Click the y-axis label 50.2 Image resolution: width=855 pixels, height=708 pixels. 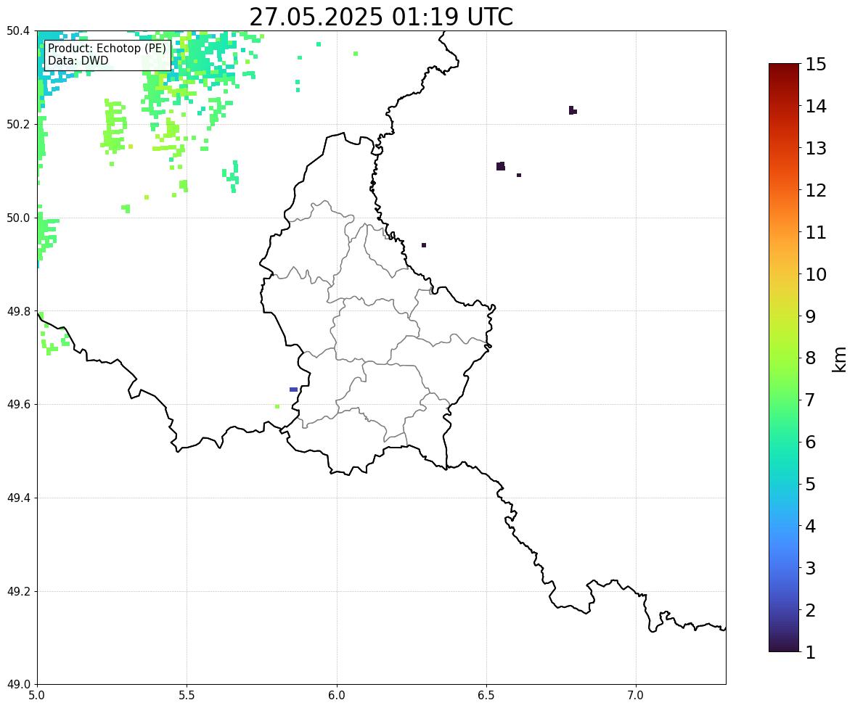point(17,124)
